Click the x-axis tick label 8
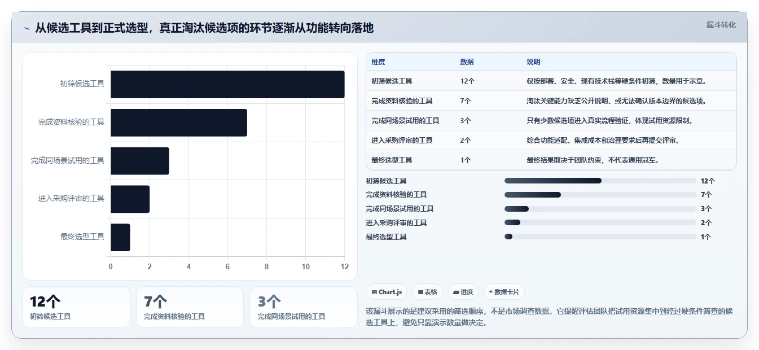Viewport: 759px width, 350px height. coord(266,267)
